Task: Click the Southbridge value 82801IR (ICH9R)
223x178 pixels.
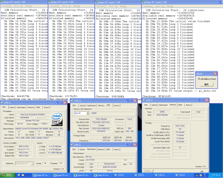Action: (110, 167)
